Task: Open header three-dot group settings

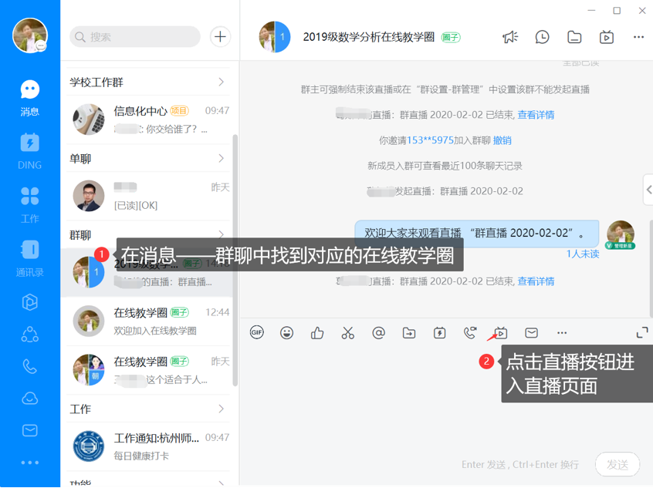Action: 638,37
